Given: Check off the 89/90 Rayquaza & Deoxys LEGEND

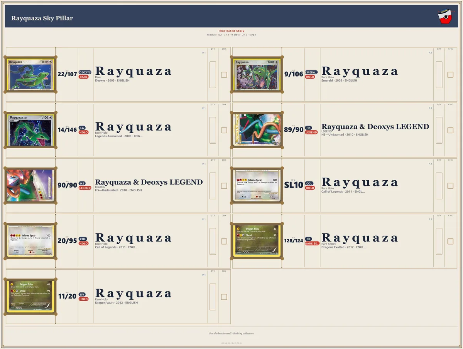Looking at the screenshot, I should pyautogui.click(x=450, y=130).
